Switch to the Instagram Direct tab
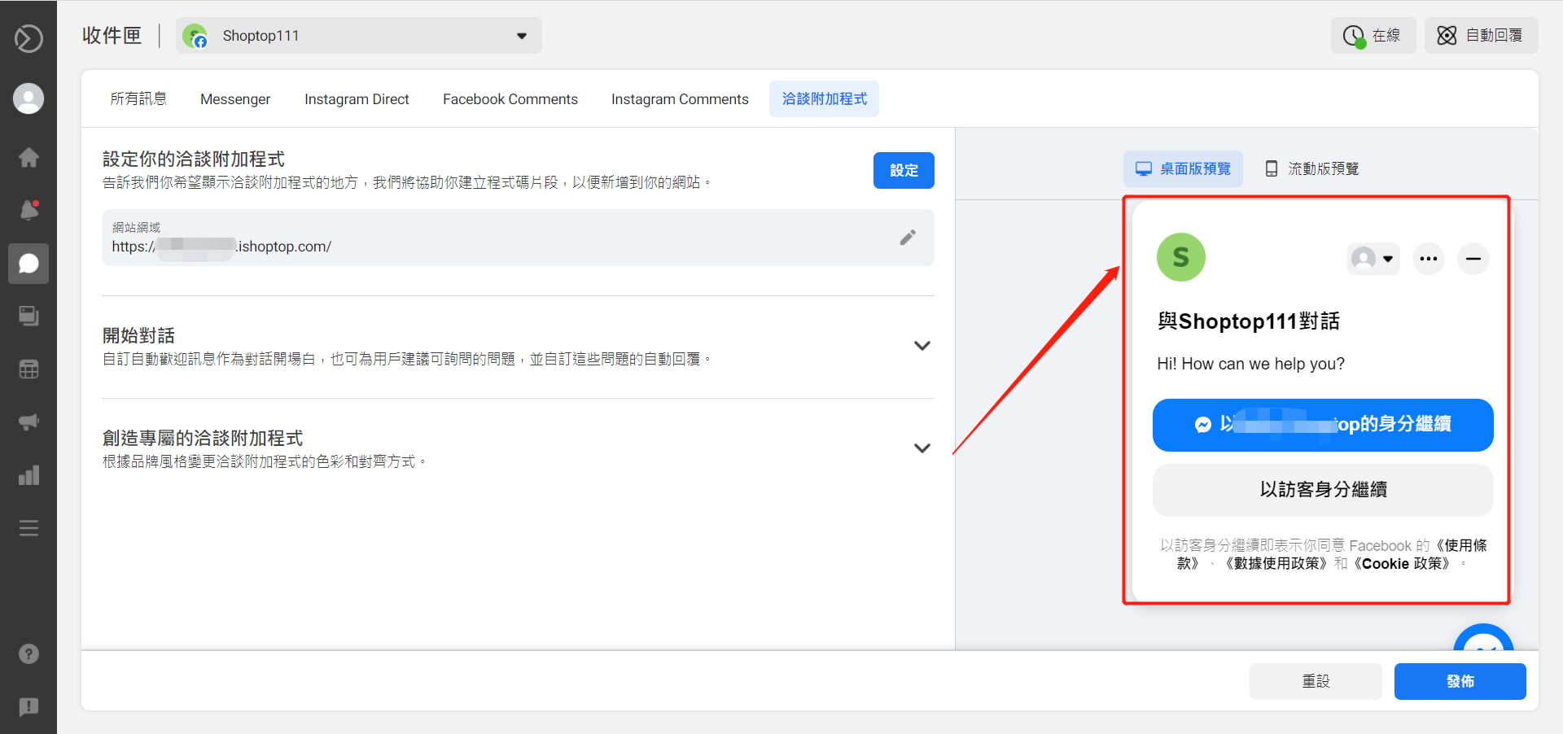This screenshot has width=1563, height=734. [357, 99]
